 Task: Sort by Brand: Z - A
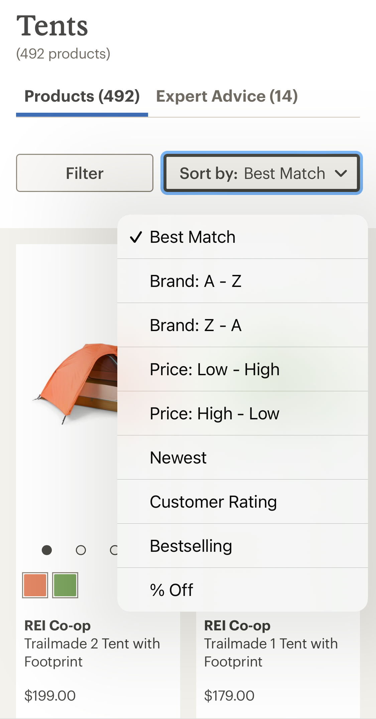[x=196, y=325]
